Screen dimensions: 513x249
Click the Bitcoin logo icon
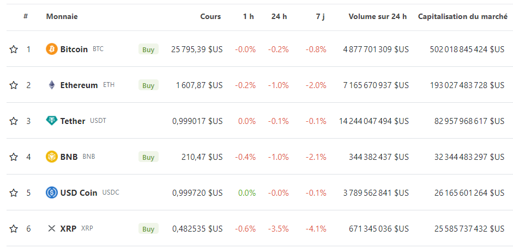point(52,49)
